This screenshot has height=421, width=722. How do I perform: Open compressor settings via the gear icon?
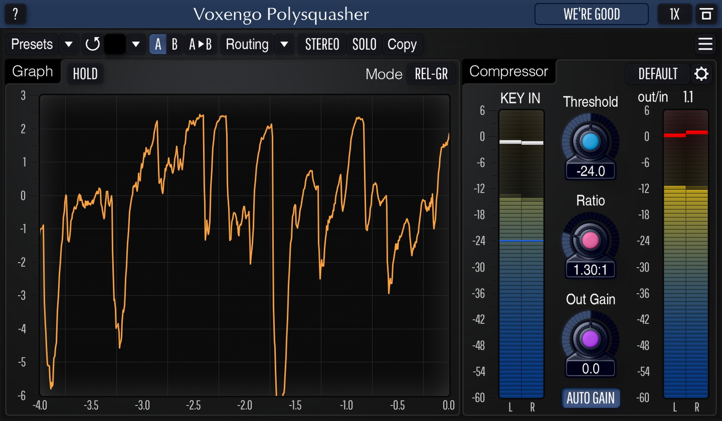(x=701, y=74)
